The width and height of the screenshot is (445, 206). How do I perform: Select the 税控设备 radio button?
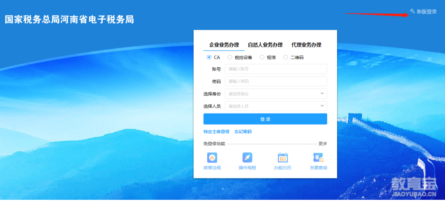(230, 57)
